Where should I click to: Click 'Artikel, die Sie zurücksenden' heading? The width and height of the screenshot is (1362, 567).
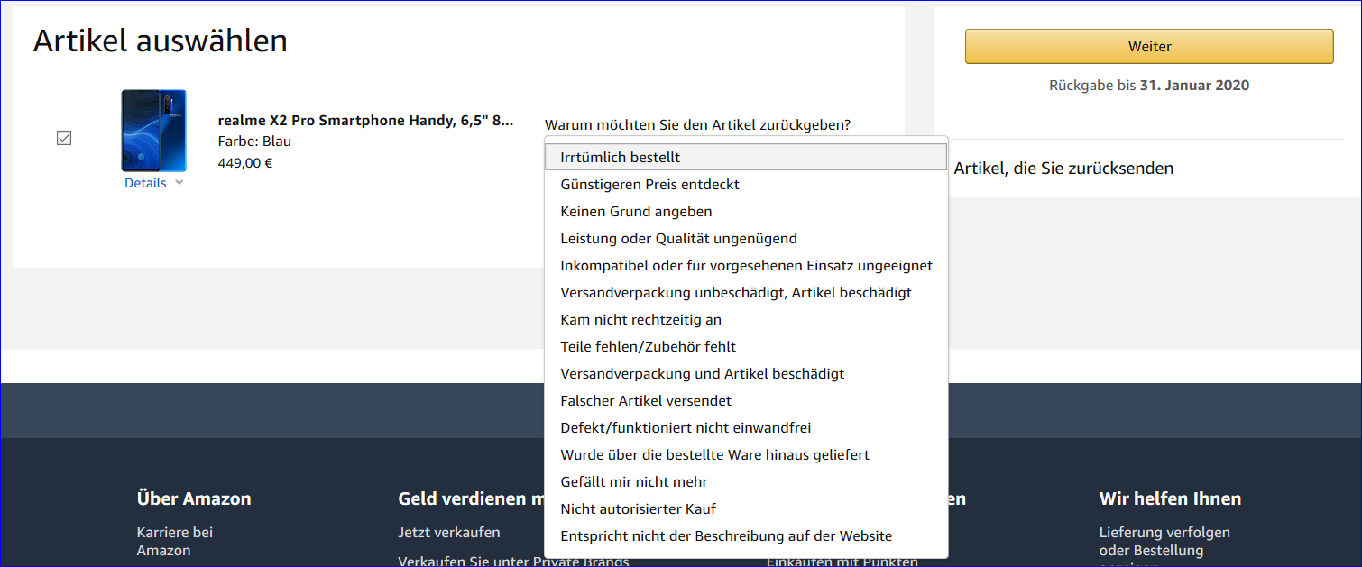click(x=1063, y=169)
